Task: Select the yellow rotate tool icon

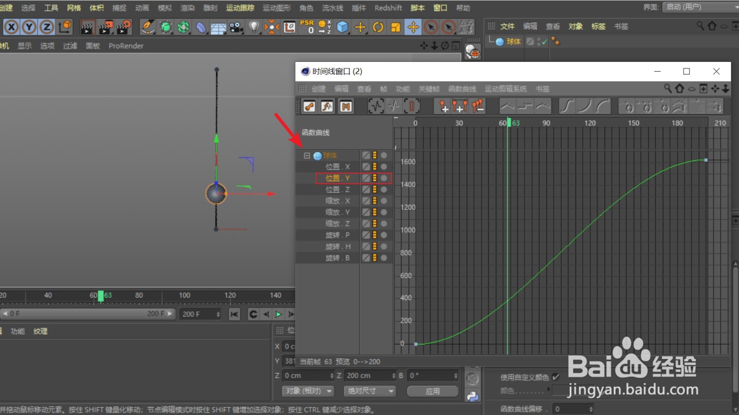Action: click(378, 27)
